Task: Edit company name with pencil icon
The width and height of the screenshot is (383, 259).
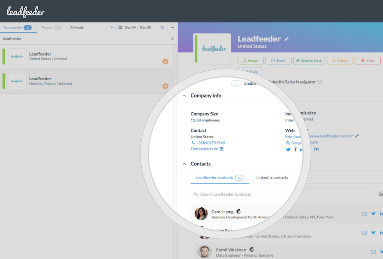Action: pyautogui.click(x=286, y=39)
